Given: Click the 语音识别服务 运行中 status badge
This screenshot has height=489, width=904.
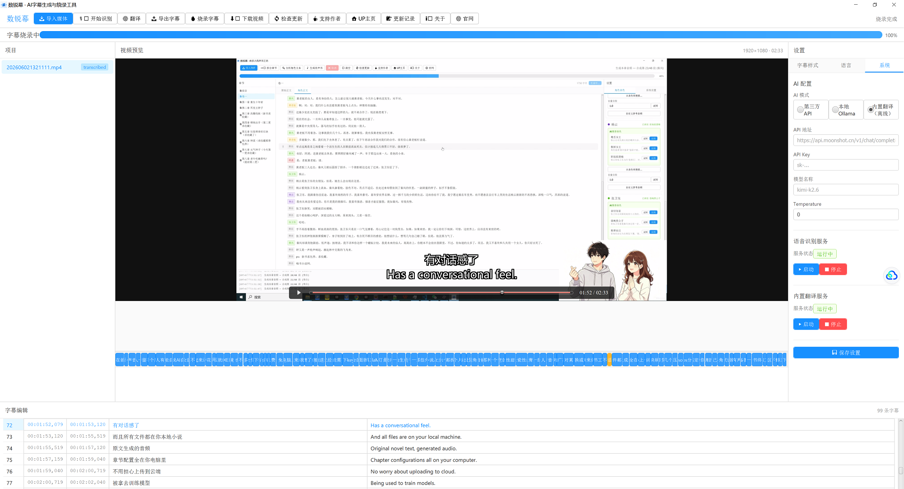Looking at the screenshot, I should [825, 254].
